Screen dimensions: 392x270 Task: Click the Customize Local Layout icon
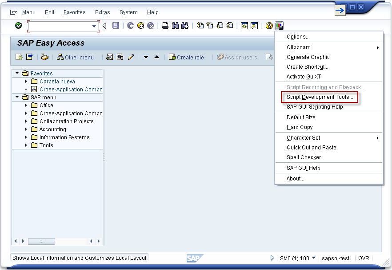(279, 26)
